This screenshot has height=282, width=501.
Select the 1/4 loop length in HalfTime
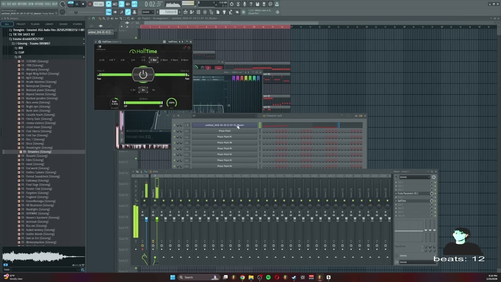click(x=133, y=60)
